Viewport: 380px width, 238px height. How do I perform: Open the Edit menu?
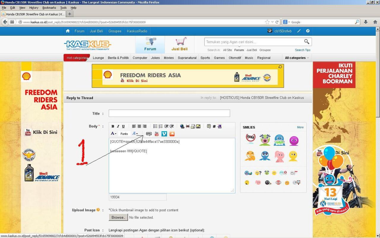coord(13,8)
